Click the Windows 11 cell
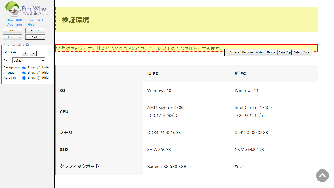The image size is (334, 188). tap(274, 90)
